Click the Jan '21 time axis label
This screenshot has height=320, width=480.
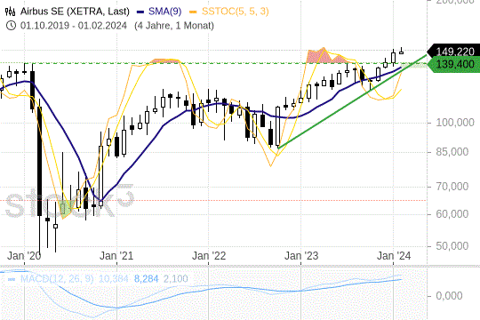(116, 255)
